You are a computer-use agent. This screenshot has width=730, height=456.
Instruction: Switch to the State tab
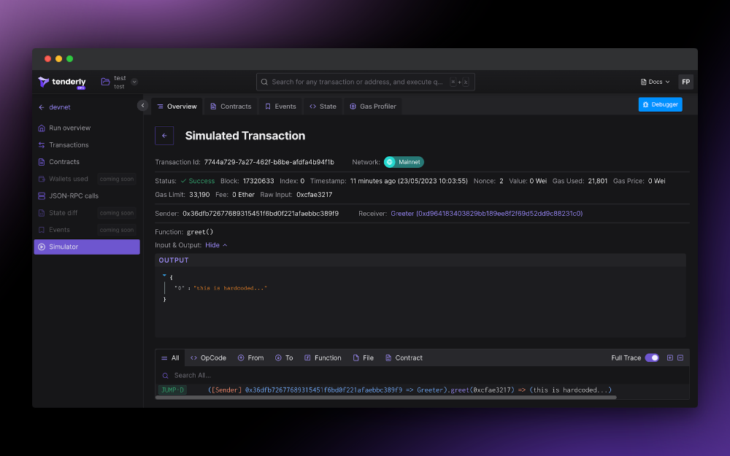coord(323,107)
